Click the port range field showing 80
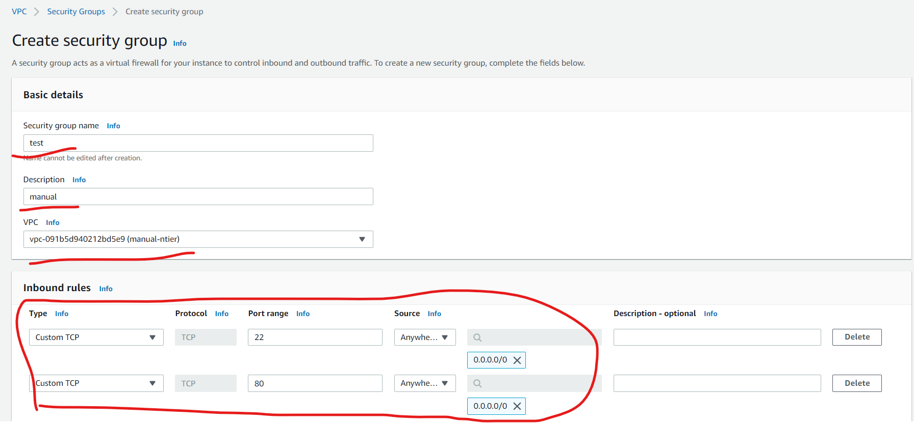 tap(315, 383)
